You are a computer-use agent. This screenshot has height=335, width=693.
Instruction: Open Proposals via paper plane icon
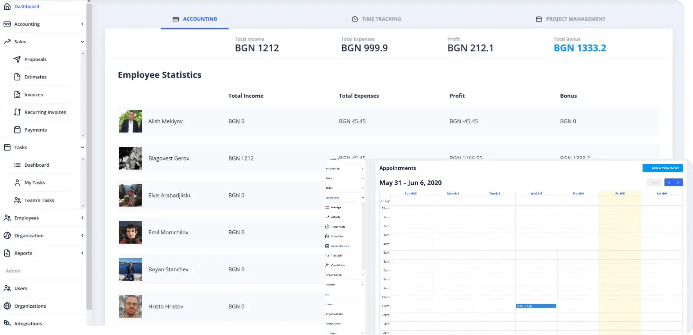click(x=17, y=59)
